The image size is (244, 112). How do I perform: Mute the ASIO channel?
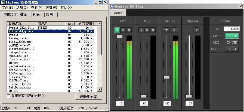click(x=153, y=30)
